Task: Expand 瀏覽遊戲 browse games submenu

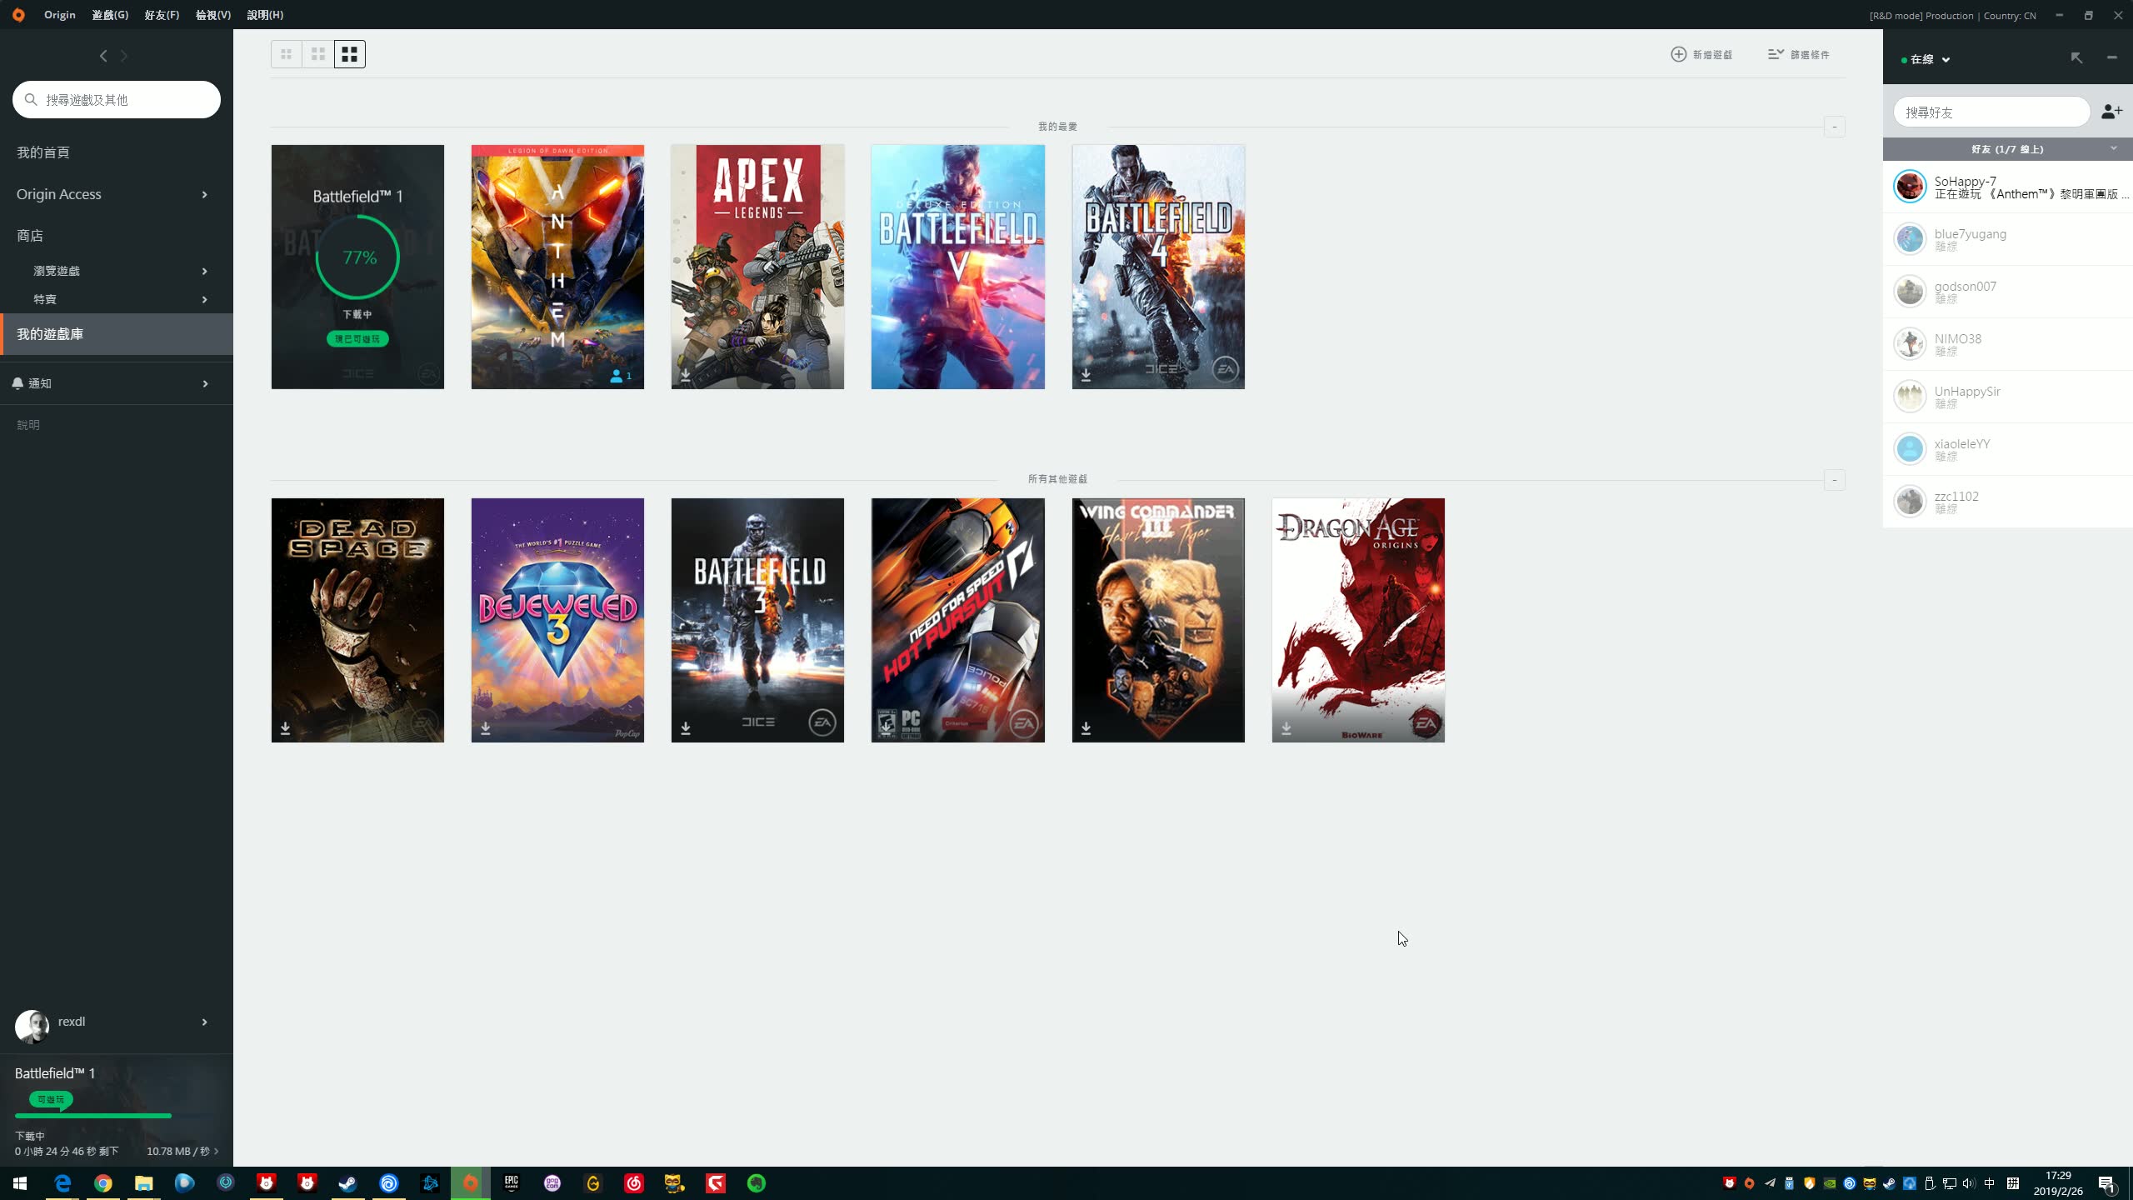Action: (x=204, y=271)
